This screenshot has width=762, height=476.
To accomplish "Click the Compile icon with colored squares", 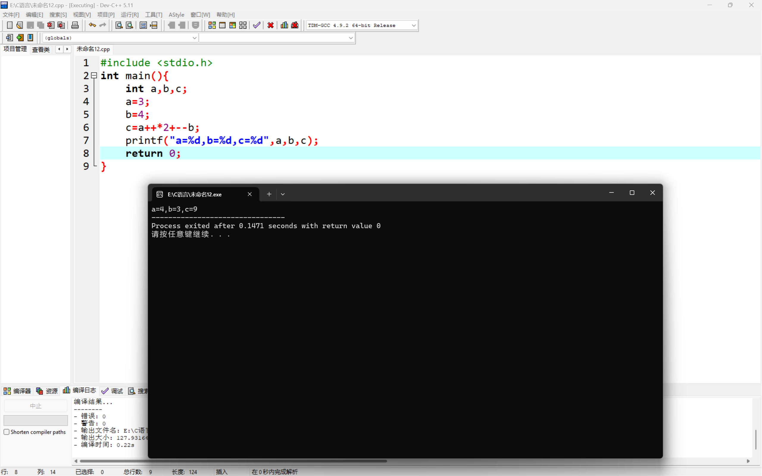I will [212, 25].
